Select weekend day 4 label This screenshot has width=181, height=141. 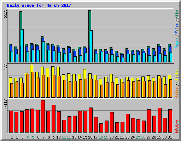(x=28, y=137)
